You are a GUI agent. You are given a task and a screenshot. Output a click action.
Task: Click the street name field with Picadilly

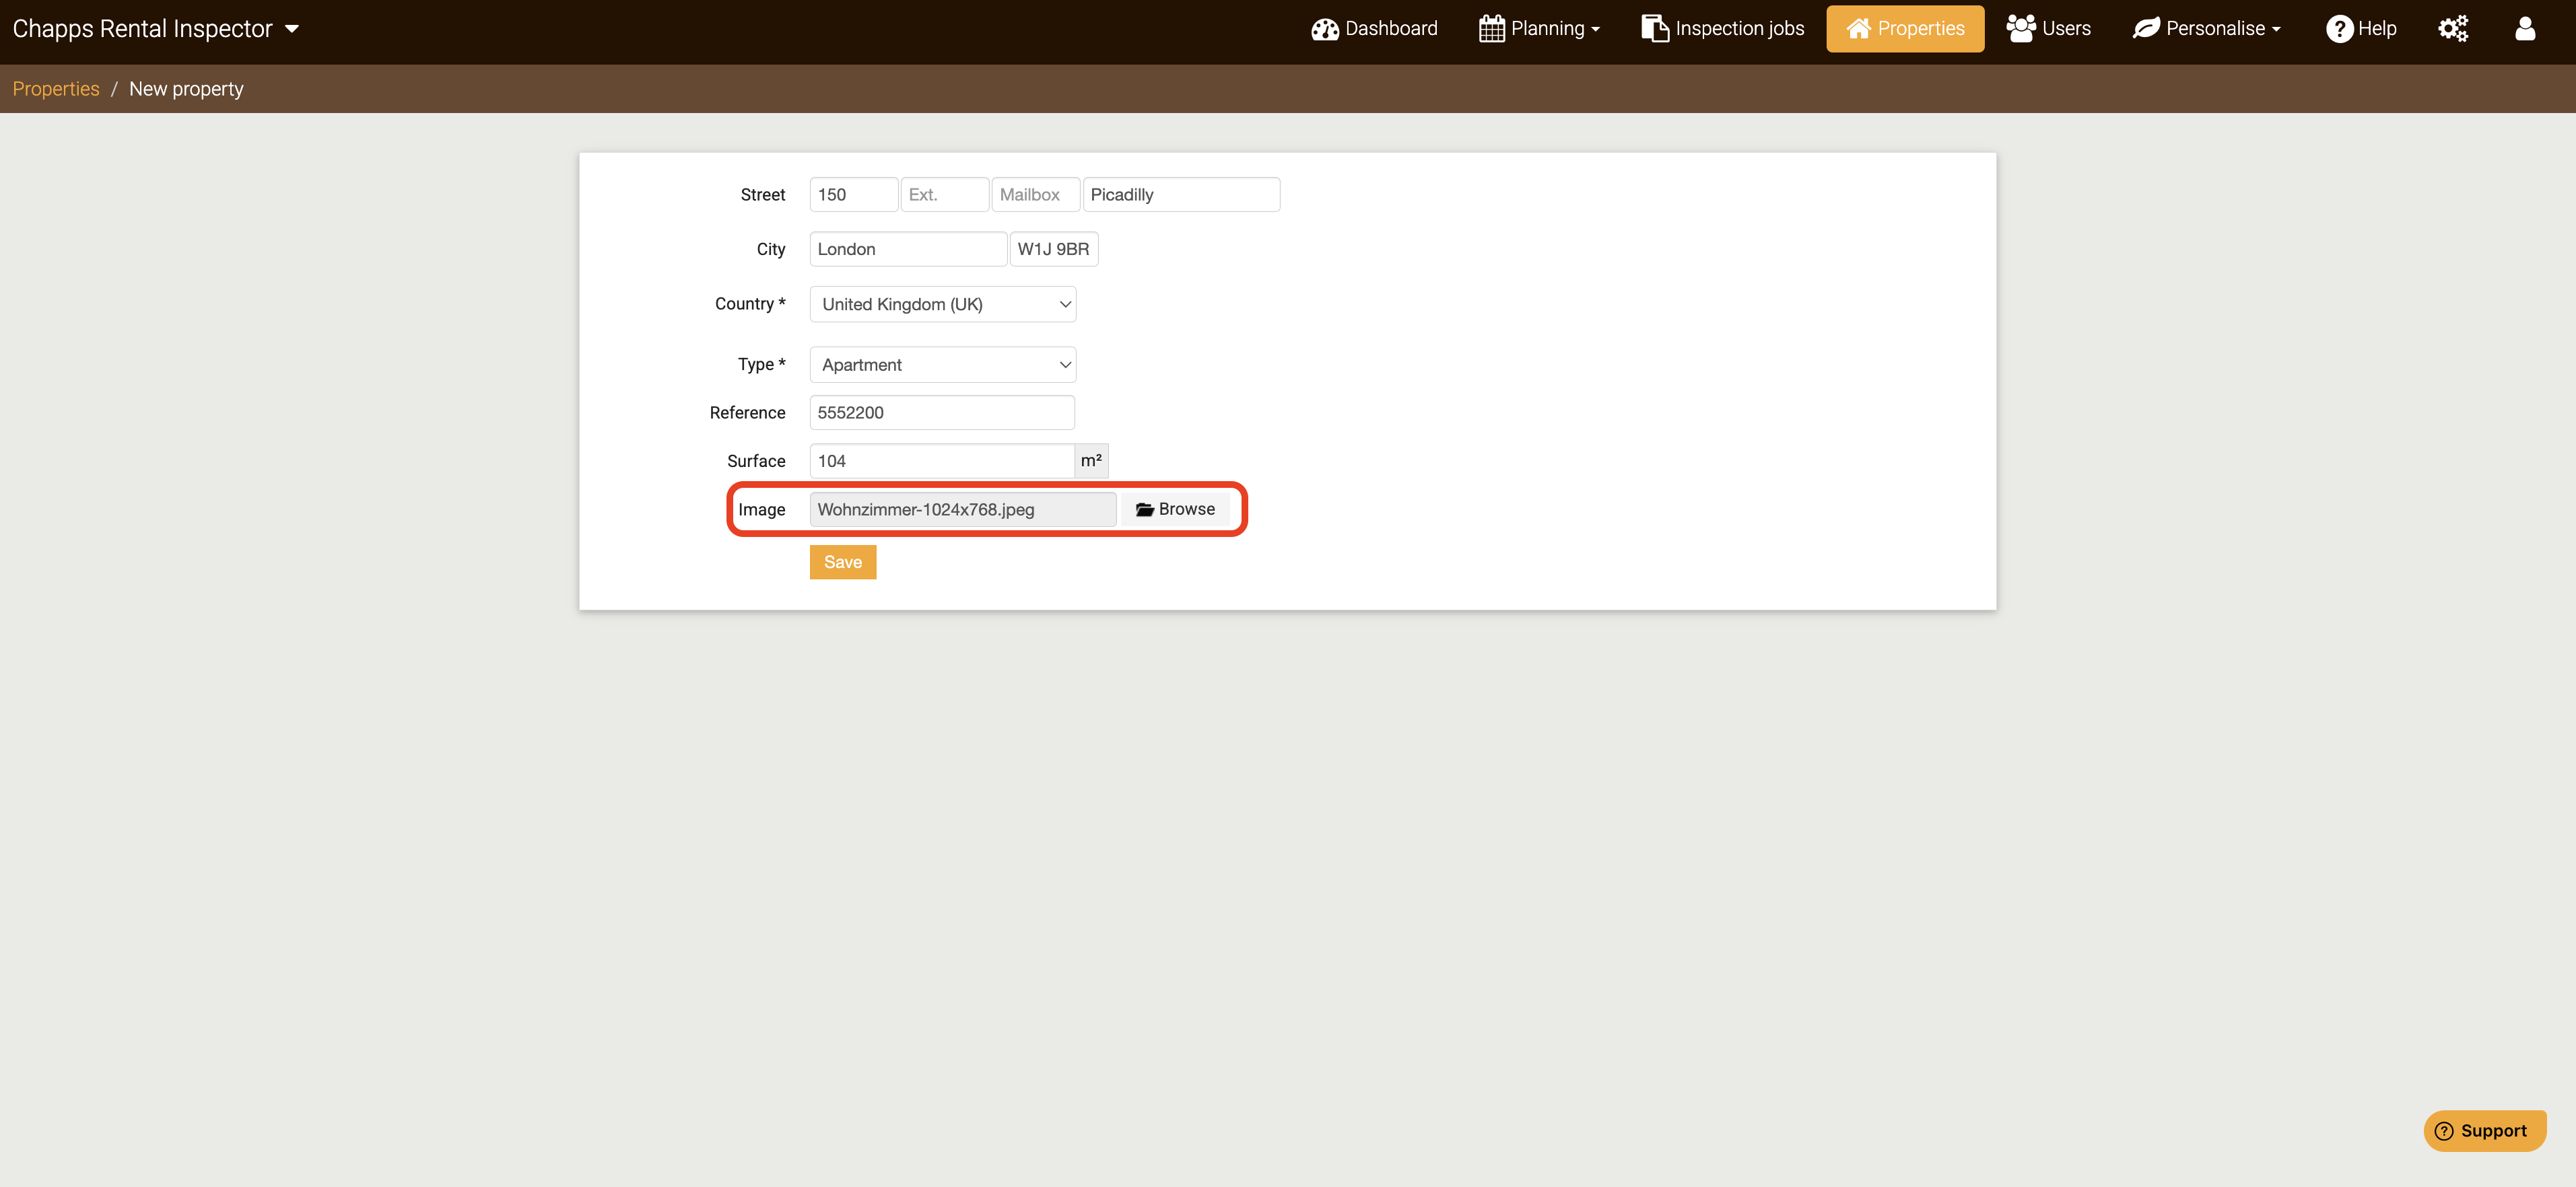1181,195
